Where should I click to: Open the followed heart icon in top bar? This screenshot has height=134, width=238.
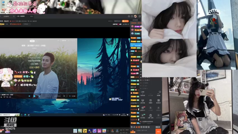(132, 16)
